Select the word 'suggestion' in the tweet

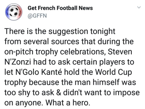point(68,32)
